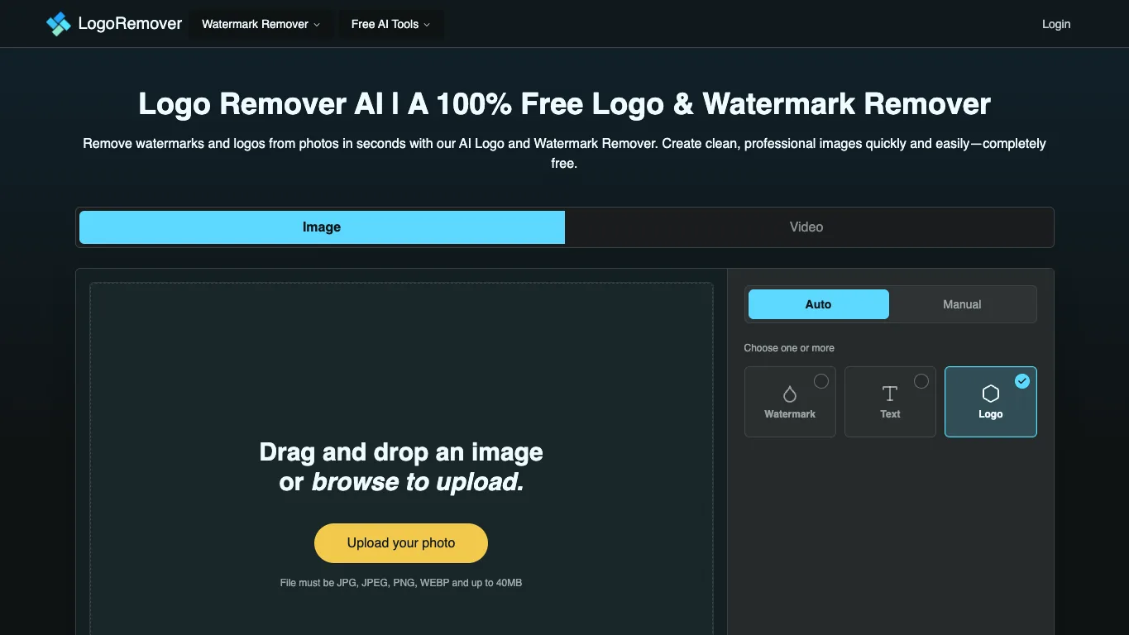Select the Image tab
The image size is (1129, 635).
pos(322,227)
